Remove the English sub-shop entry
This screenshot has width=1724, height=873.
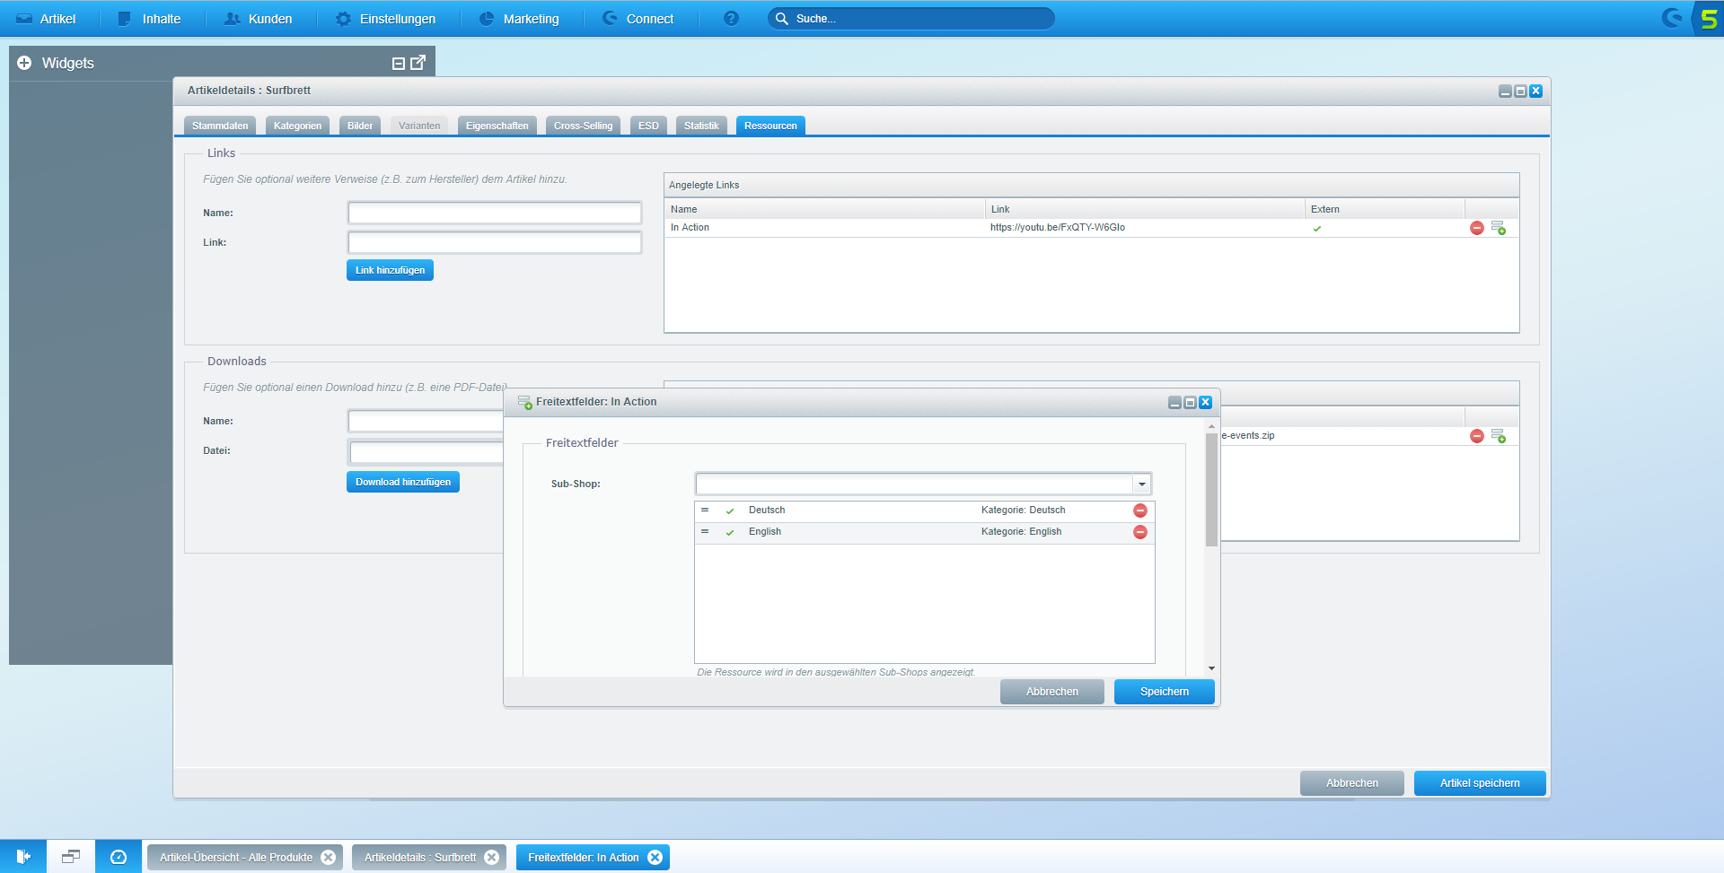coord(1140,532)
